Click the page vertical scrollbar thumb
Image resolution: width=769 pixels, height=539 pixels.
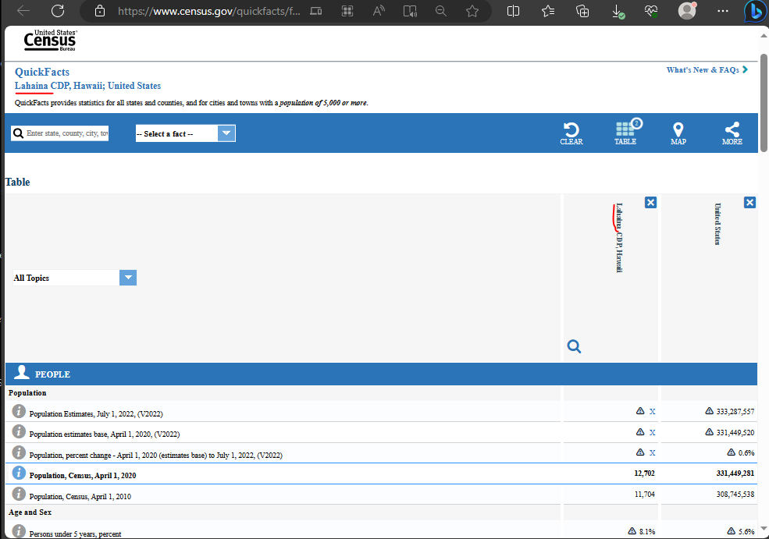(764, 103)
